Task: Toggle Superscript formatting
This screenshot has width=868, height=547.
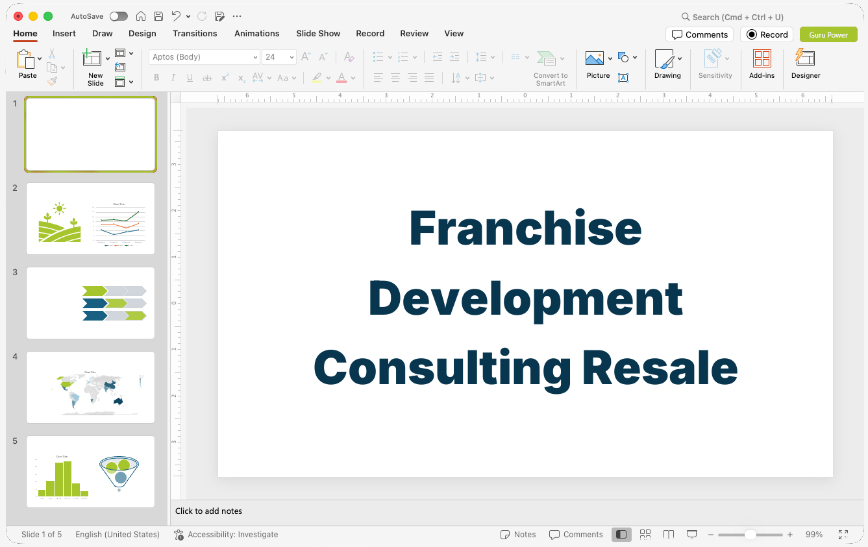Action: click(x=225, y=78)
